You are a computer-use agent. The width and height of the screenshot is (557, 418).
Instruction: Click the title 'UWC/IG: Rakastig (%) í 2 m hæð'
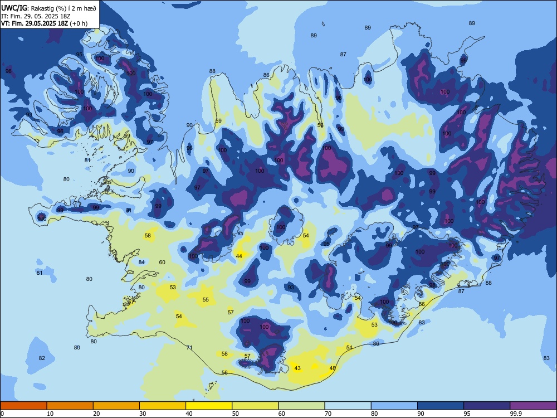pos(48,7)
